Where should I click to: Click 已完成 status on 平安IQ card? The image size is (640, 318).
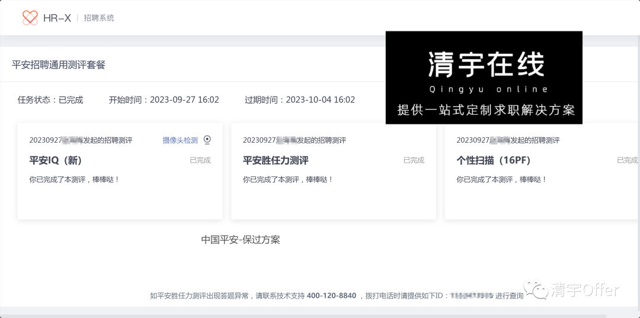coord(200,160)
